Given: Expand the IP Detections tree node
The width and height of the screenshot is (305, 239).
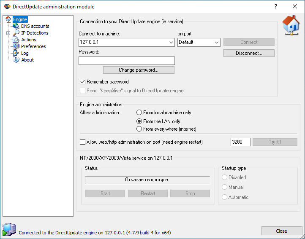Looking at the screenshot, I should coord(8,33).
